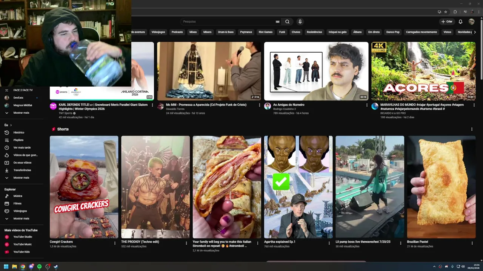Expand subscriptions with Mostrar mais
This screenshot has height=271, width=483.
click(x=22, y=113)
